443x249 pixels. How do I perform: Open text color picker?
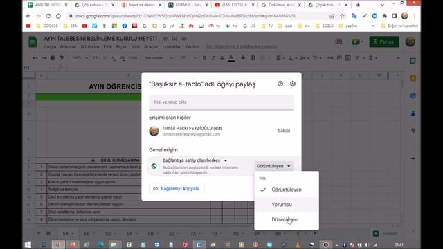(x=231, y=58)
